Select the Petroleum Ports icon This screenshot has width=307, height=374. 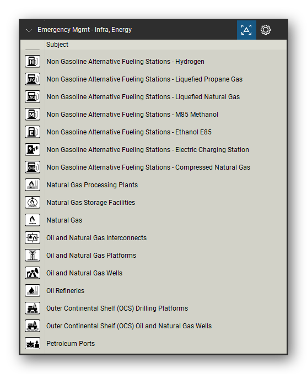33,344
